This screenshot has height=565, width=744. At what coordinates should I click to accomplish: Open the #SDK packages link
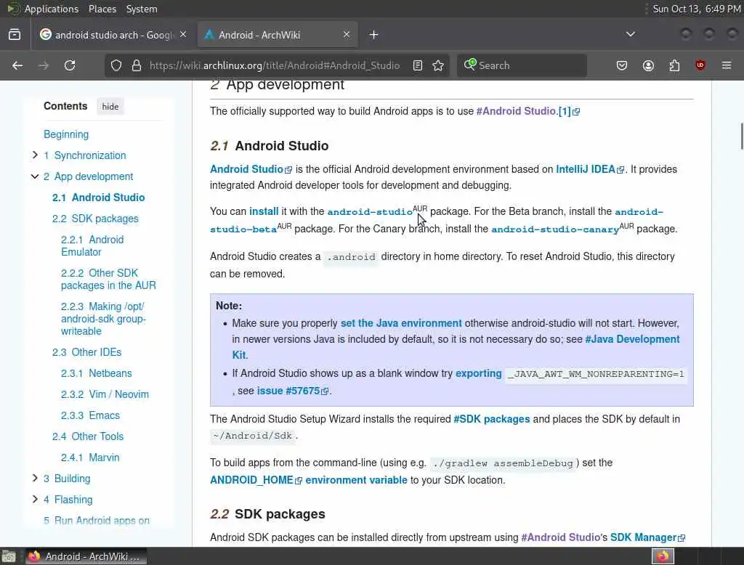(492, 419)
